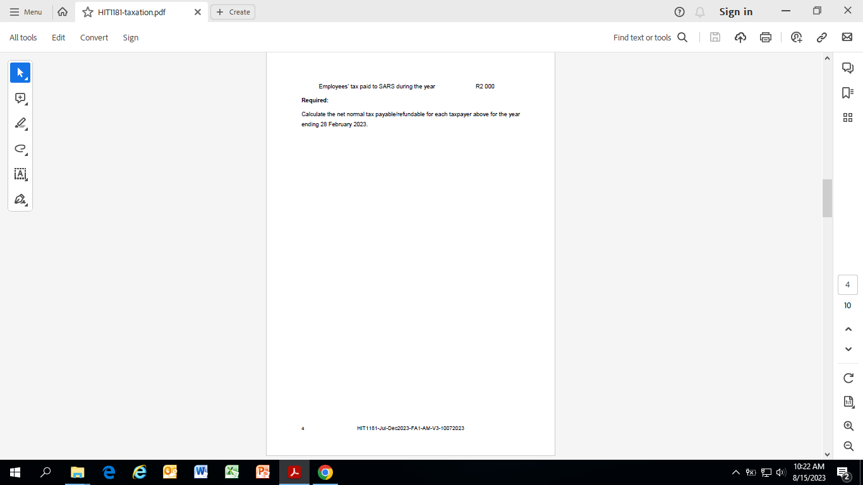Select the Add Text box tool
This screenshot has width=863, height=485.
click(x=20, y=174)
